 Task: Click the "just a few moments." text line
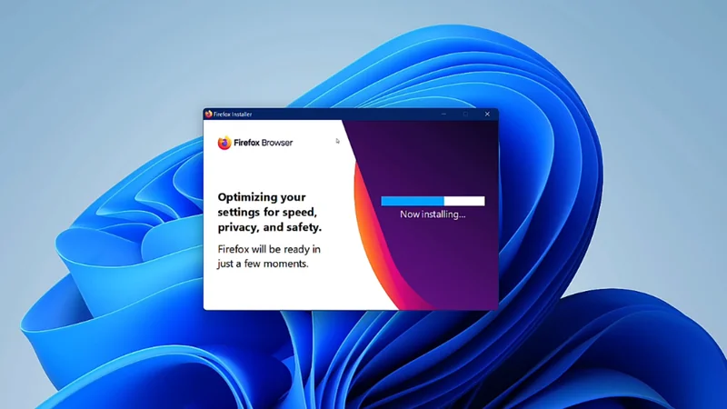[264, 264]
